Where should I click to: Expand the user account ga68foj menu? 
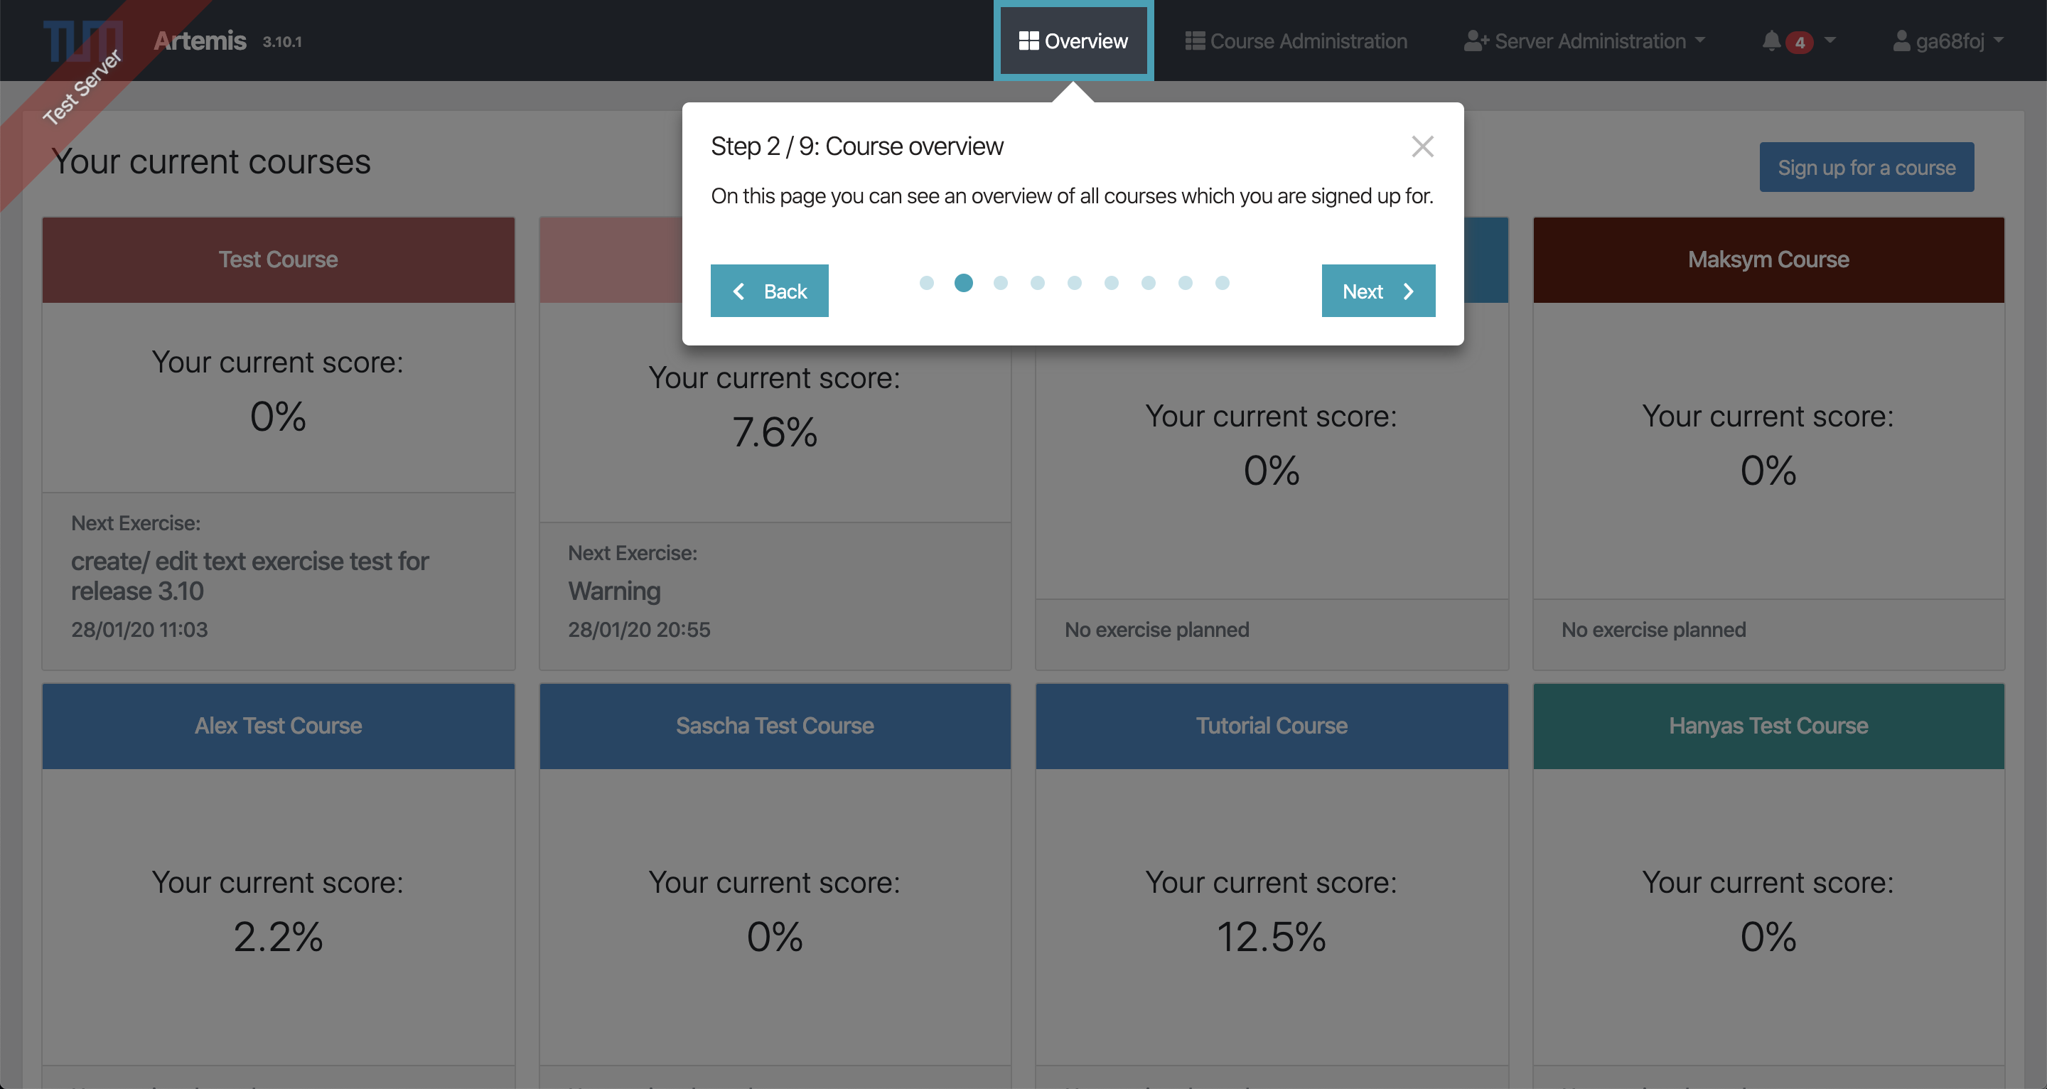click(x=1951, y=39)
